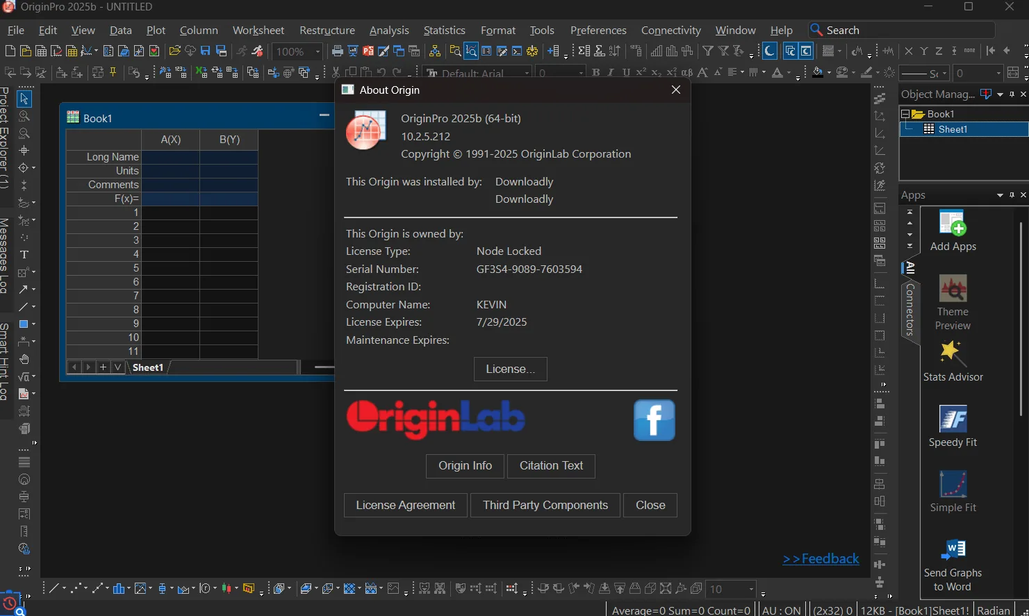
Task: Select the Text tool (T) in Tools toolbar
Action: [24, 255]
